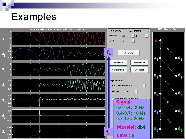Image resolution: width=186 pixels, height=139 pixels.
Task: Open the at level dropdown
Action: point(132,91)
